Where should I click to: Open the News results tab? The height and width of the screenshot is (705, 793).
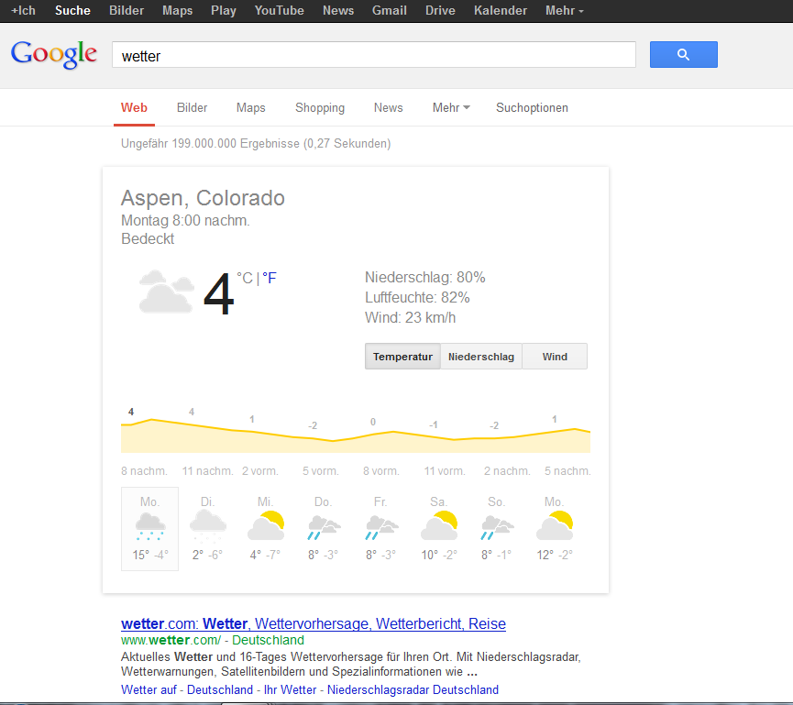(x=389, y=108)
